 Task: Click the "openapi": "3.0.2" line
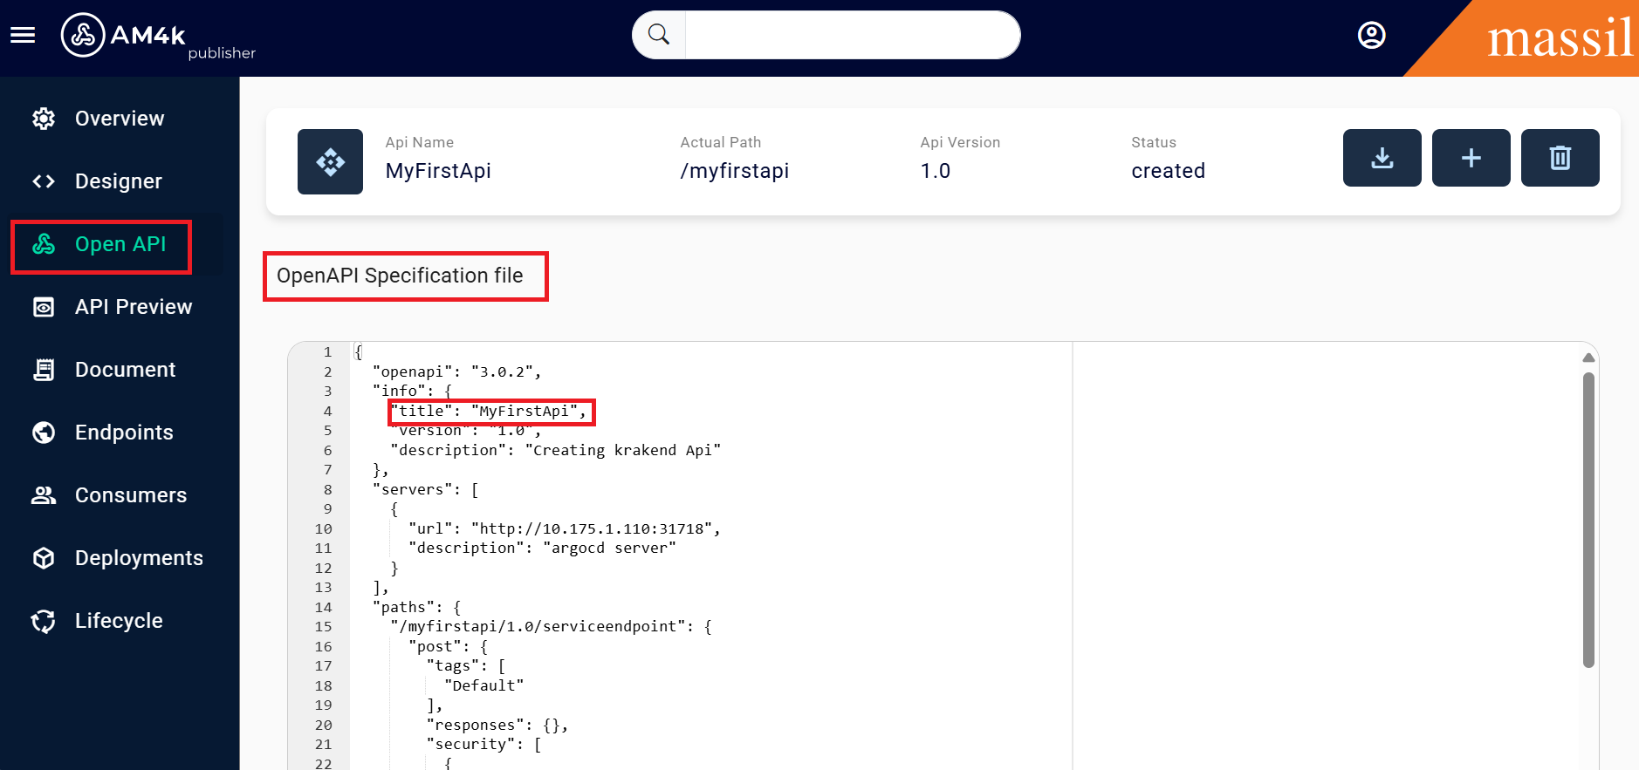456,371
